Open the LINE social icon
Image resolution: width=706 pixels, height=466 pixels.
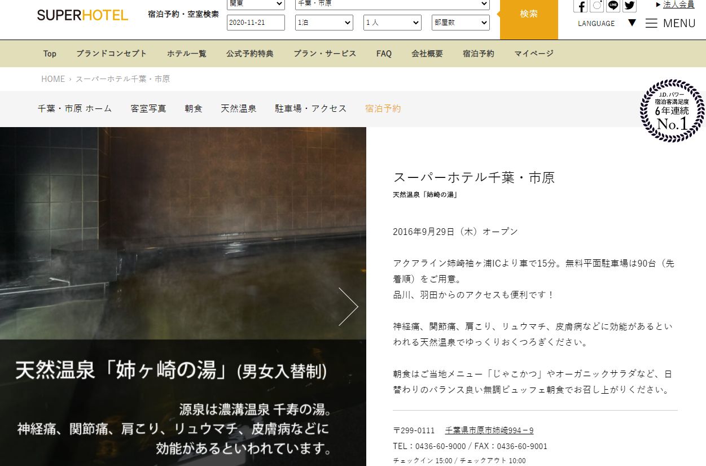[x=613, y=6]
